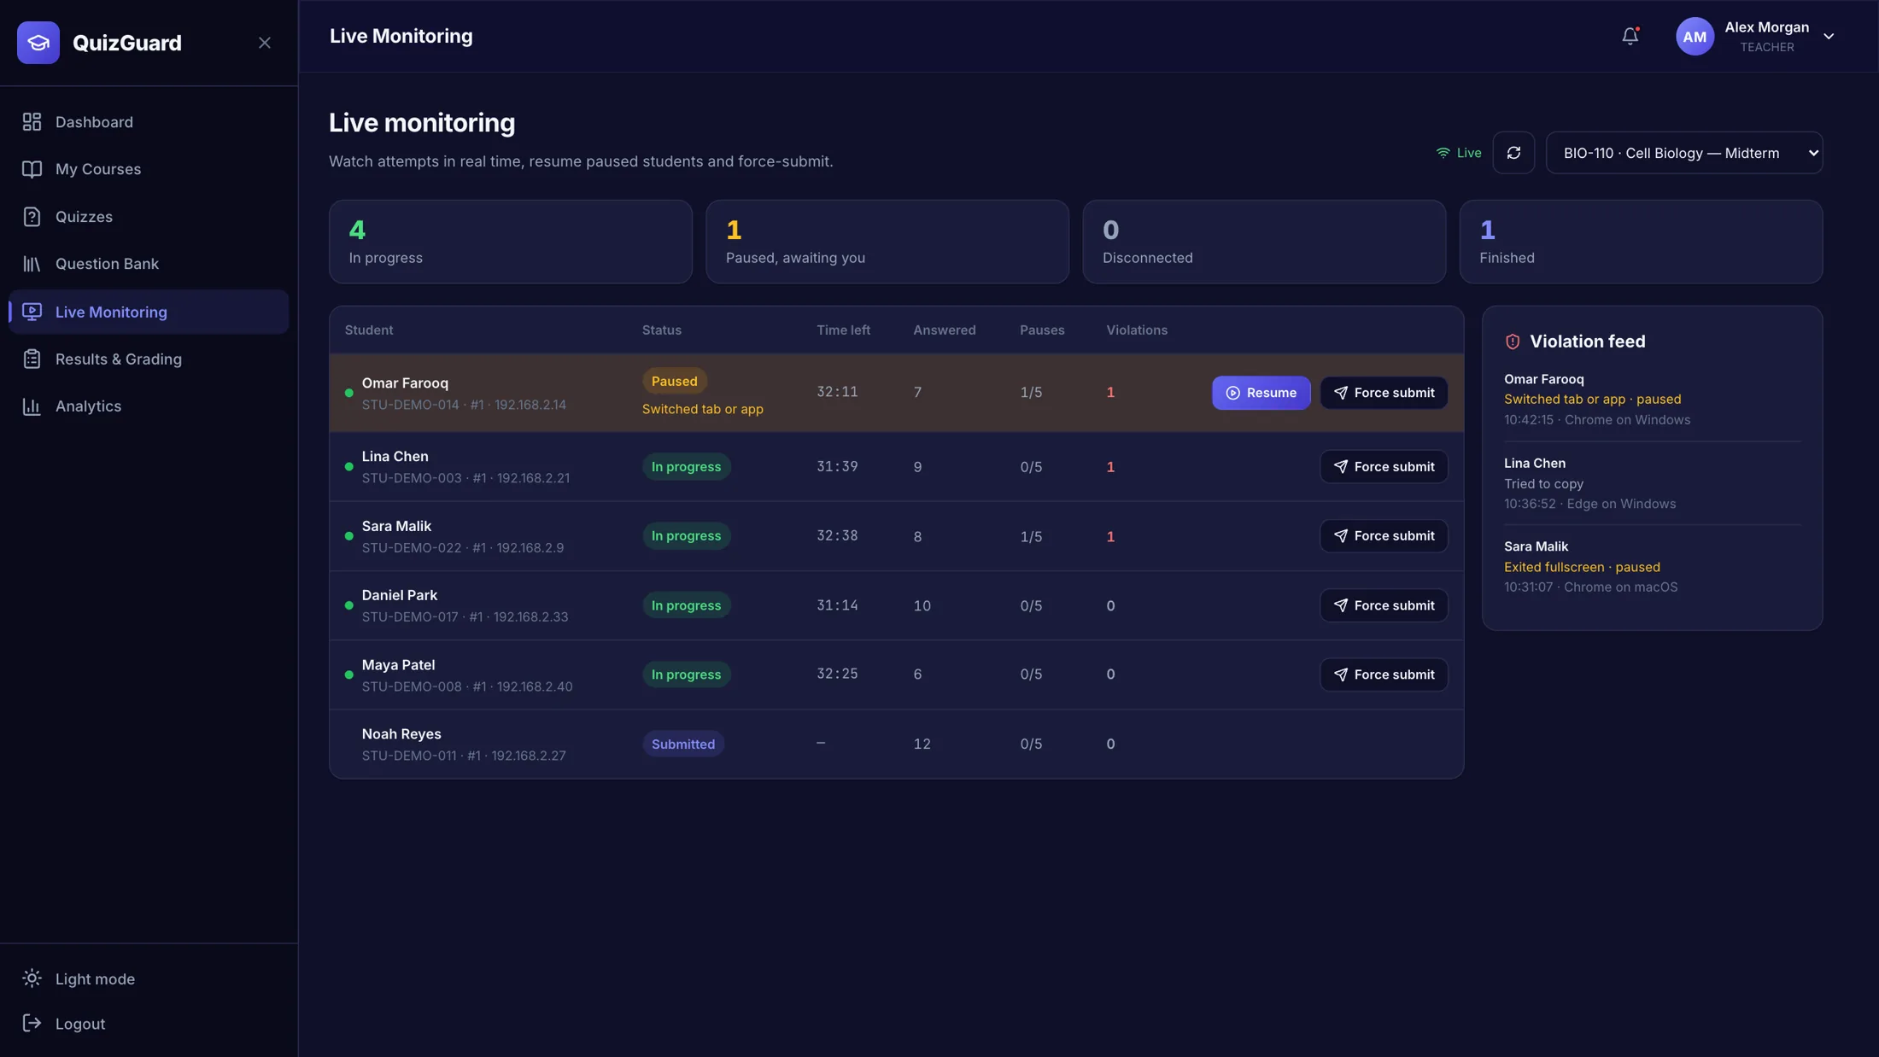Screen dimensions: 1879x1057
Task: Click Omar Farooq's 'Switched tab or app' reason
Action: (x=703, y=409)
